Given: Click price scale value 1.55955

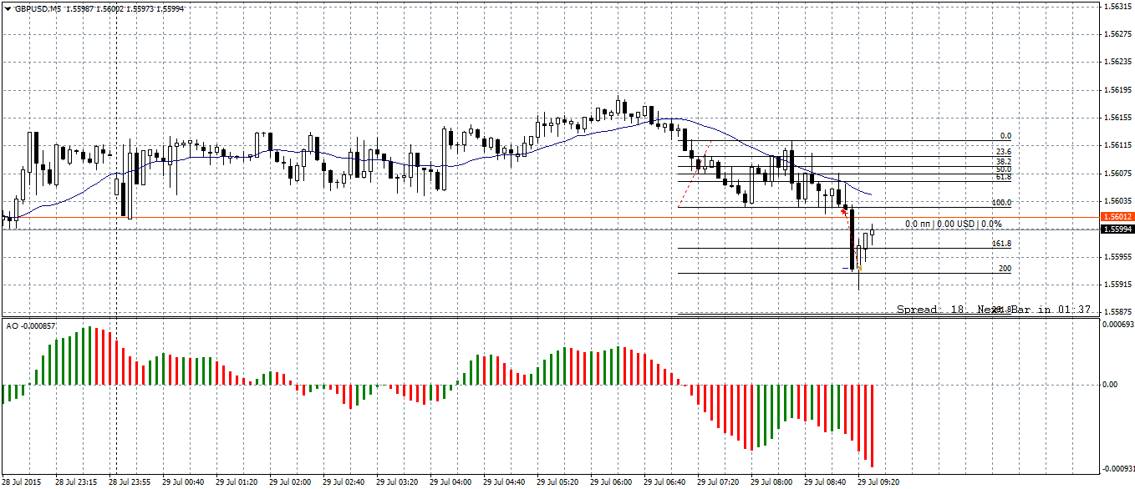Looking at the screenshot, I should coord(1117,257).
